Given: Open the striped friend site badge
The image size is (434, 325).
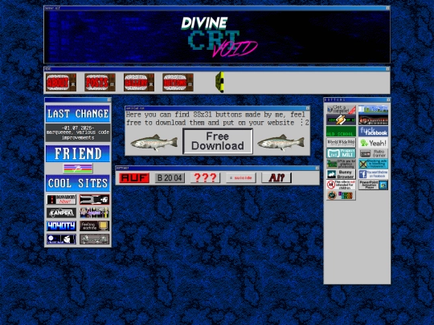Looking at the screenshot, I should 78,169.
